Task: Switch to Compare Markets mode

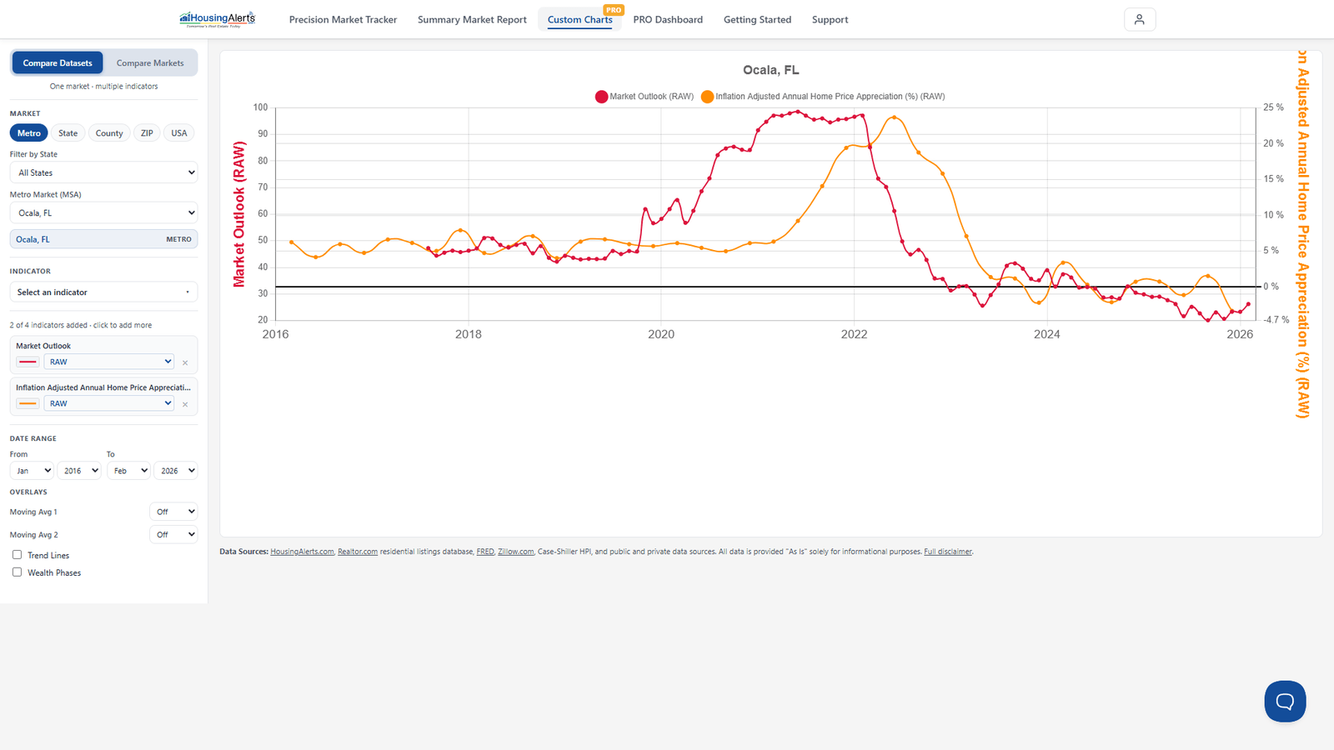Action: coord(150,62)
